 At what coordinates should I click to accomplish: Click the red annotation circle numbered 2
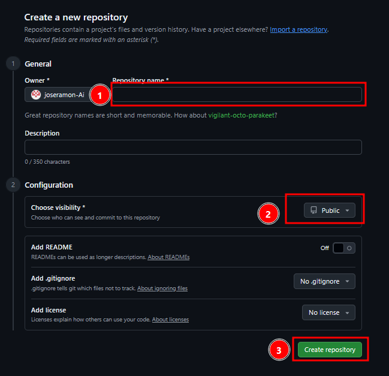[268, 212]
